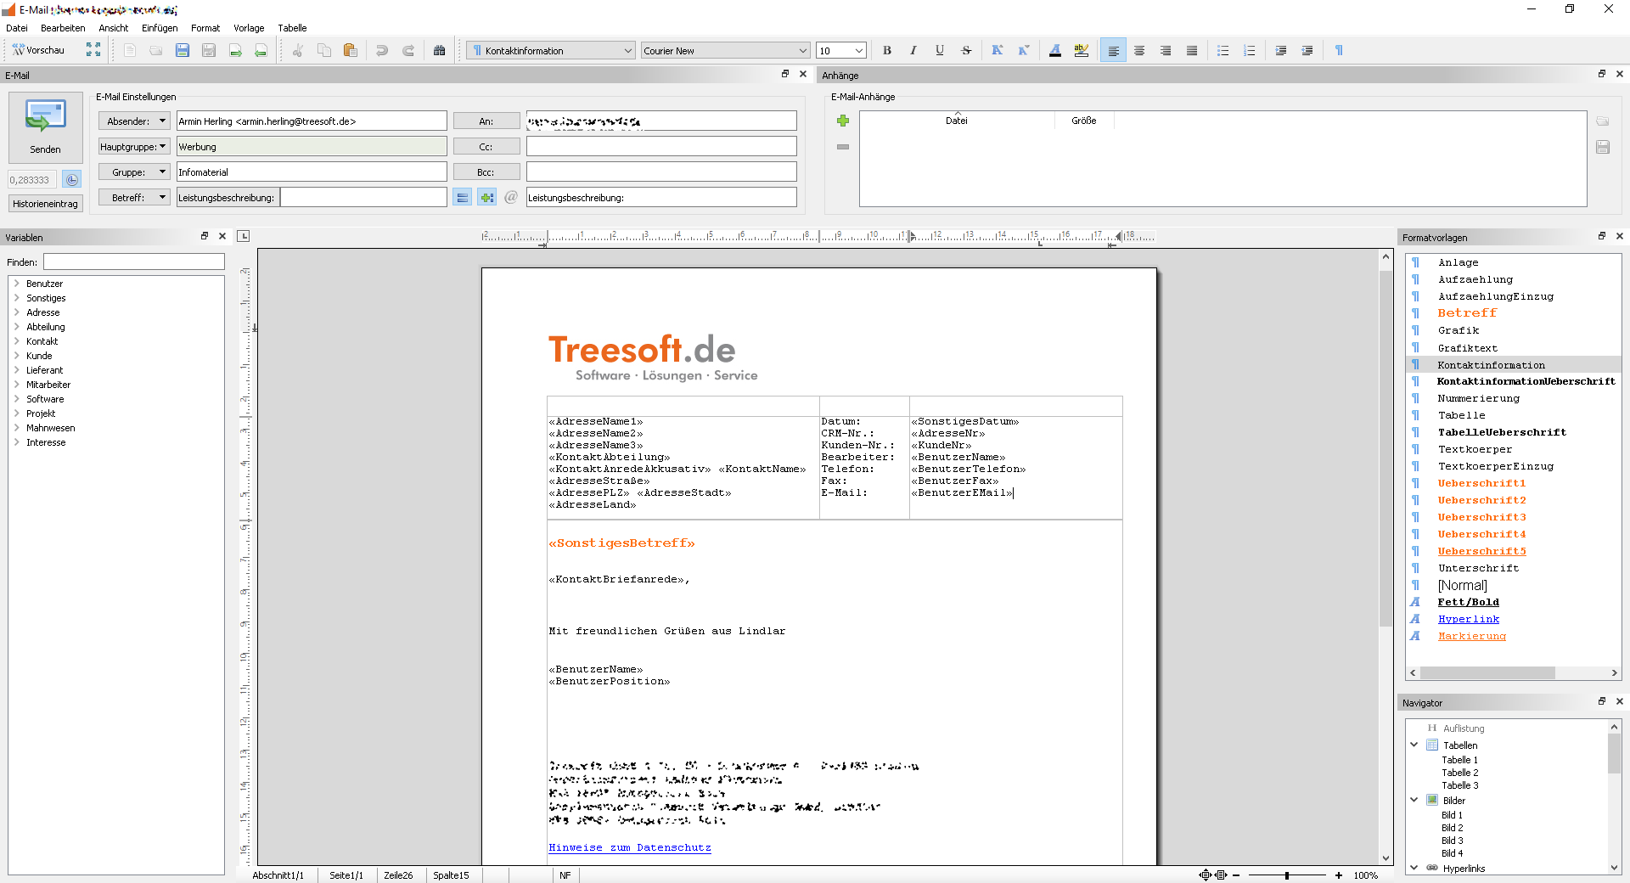Image resolution: width=1630 pixels, height=883 pixels.
Task: Collapse the Tabellen node in Navigator
Action: (x=1414, y=745)
